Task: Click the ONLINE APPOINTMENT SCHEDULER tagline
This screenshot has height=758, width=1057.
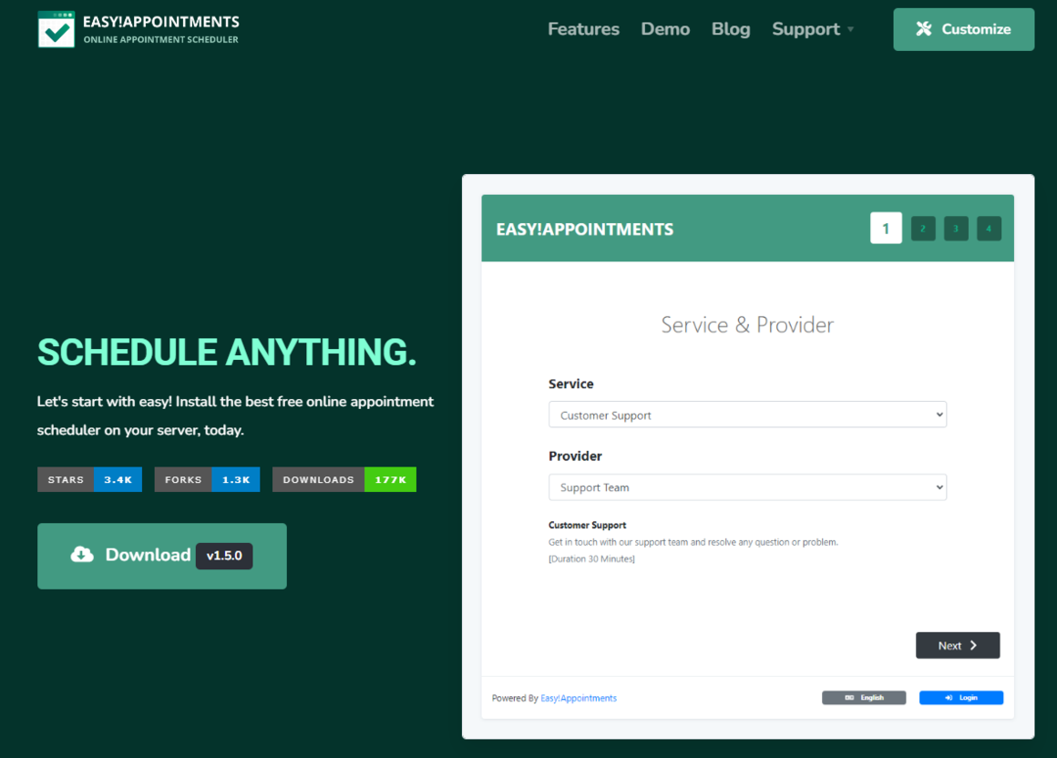Action: [160, 40]
